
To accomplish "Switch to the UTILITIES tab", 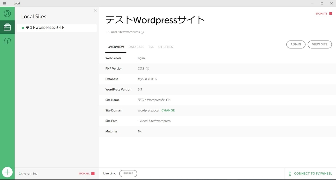I will (165, 47).
